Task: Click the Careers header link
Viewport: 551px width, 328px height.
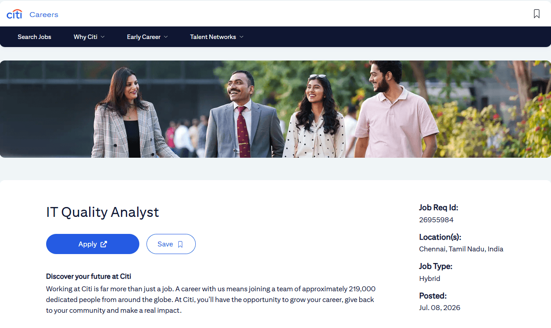Action: [44, 14]
